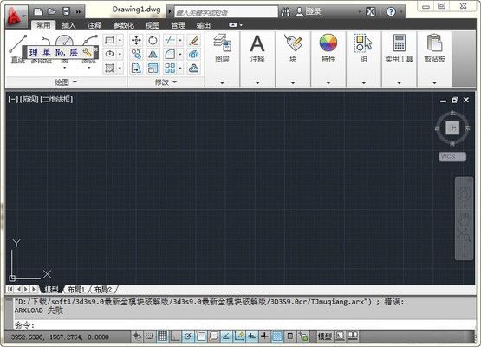This screenshot has height=347, width=481.
Task: Open the Trim tool dropdown arrow
Action: pyautogui.click(x=180, y=40)
